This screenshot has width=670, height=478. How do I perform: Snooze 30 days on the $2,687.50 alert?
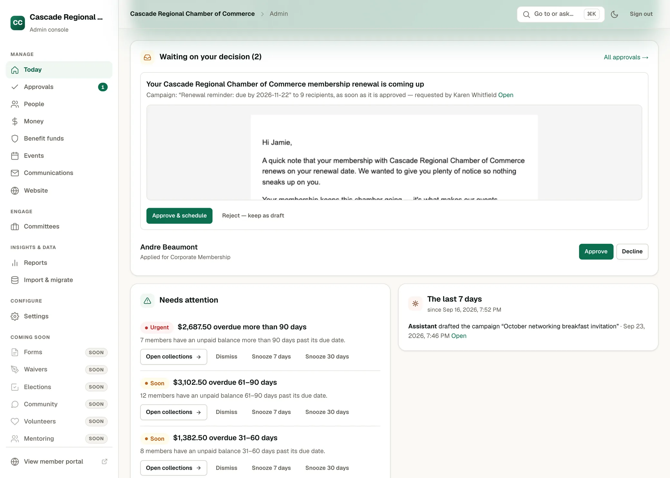pos(327,357)
